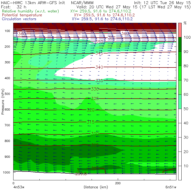Click the 80–90% green colorbar segment
This screenshot has height=192, width=192.
click(x=180, y=59)
